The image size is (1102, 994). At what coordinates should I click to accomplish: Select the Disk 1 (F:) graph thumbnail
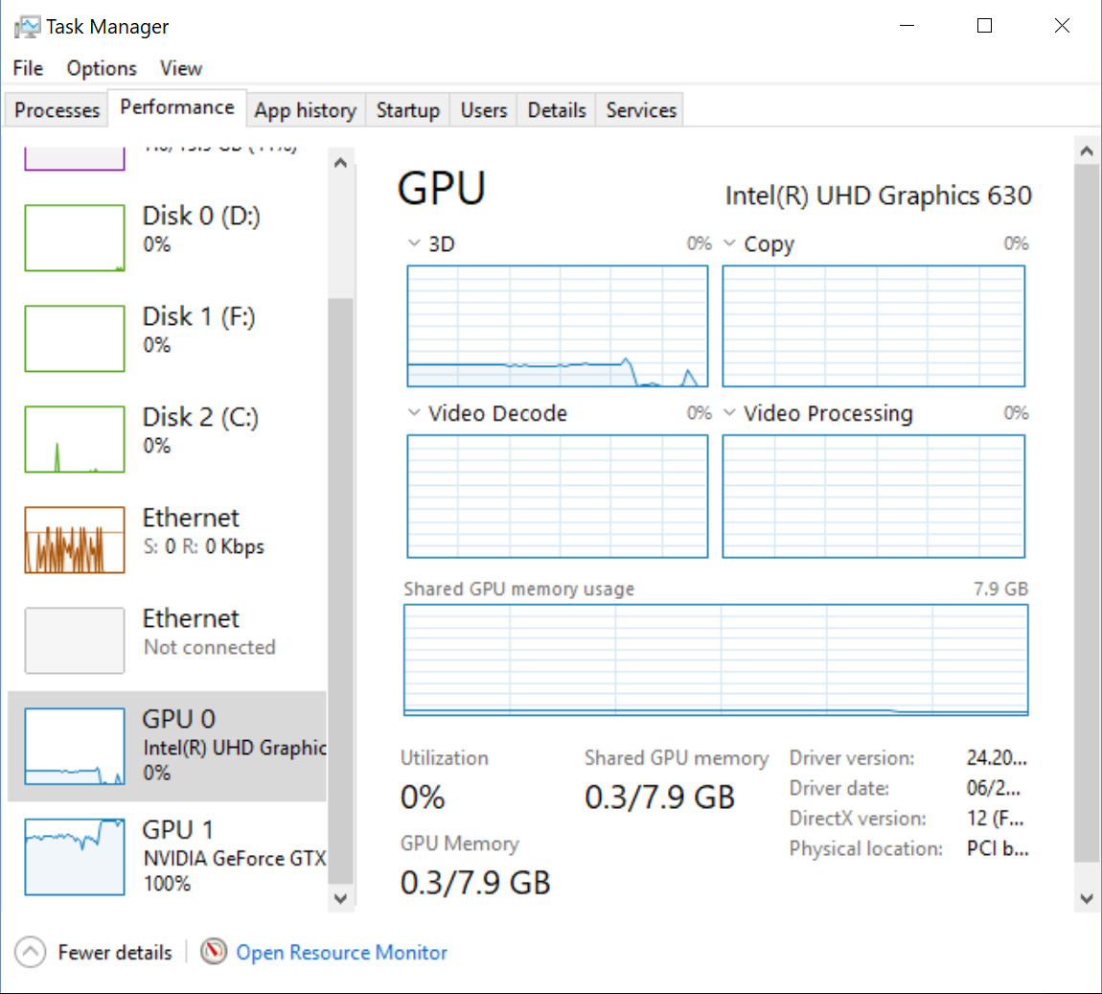[x=75, y=338]
